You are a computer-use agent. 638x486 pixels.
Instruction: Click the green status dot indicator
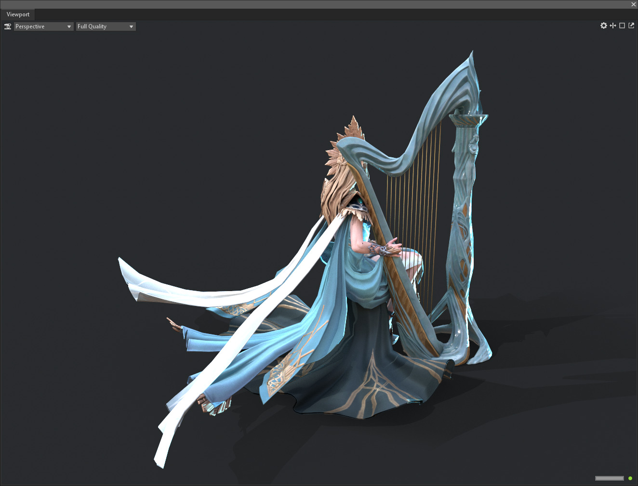click(630, 478)
